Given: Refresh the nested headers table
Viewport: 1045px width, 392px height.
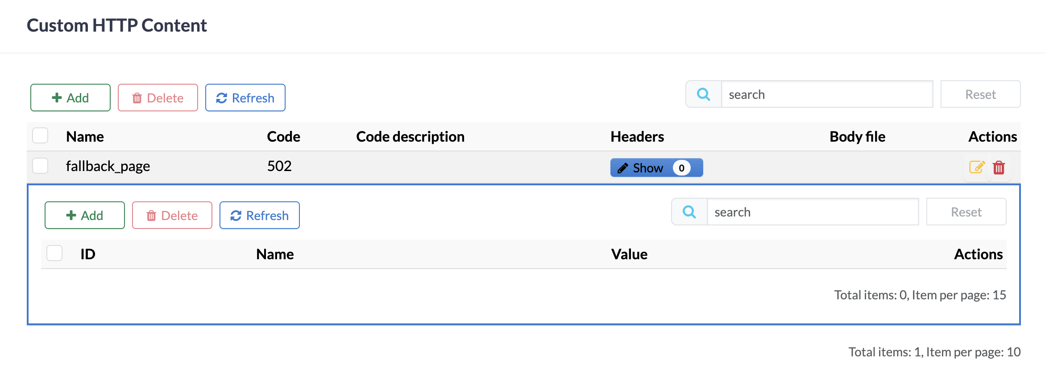Looking at the screenshot, I should click(x=259, y=215).
